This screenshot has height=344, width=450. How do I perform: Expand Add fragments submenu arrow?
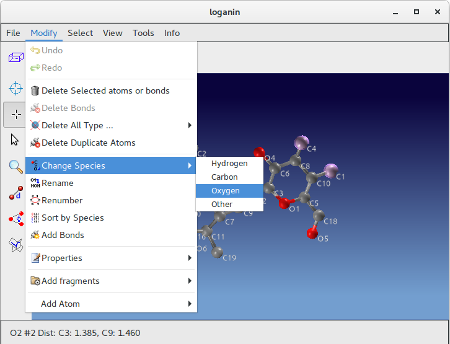pyautogui.click(x=190, y=281)
